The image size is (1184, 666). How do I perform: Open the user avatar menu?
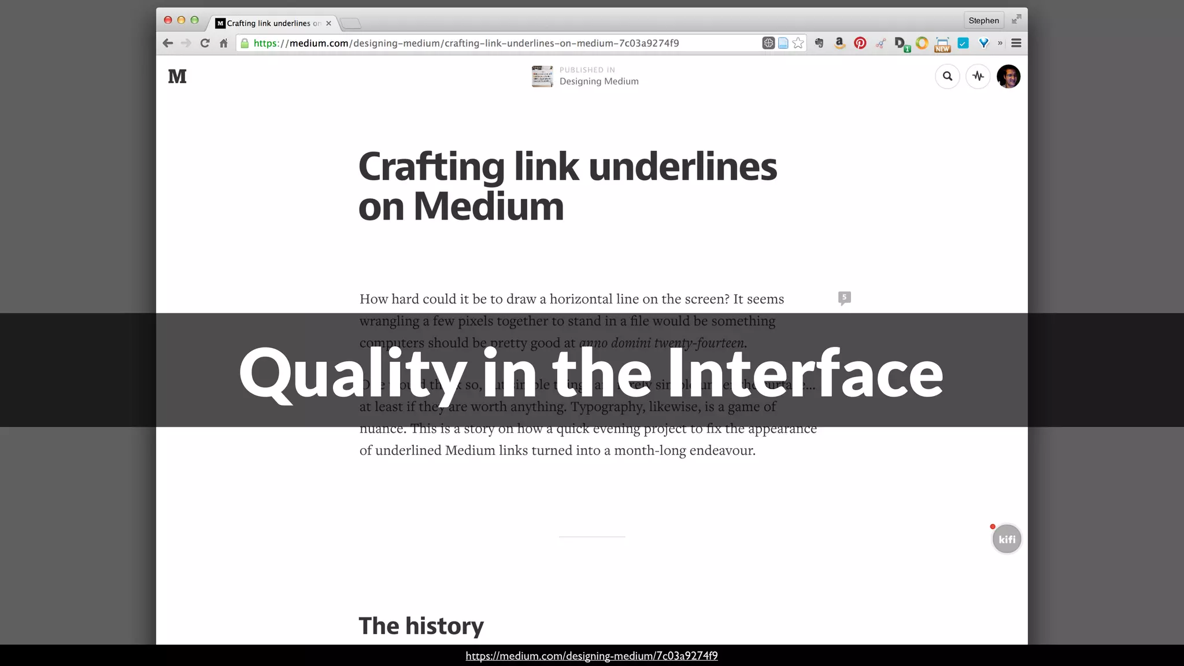point(1009,76)
